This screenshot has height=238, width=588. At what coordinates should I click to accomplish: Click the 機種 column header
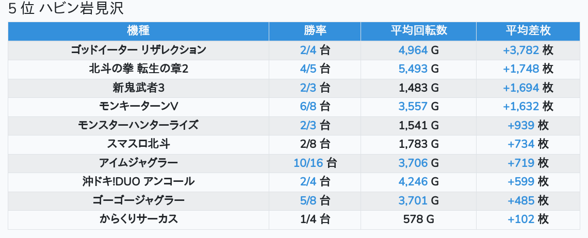tap(138, 31)
